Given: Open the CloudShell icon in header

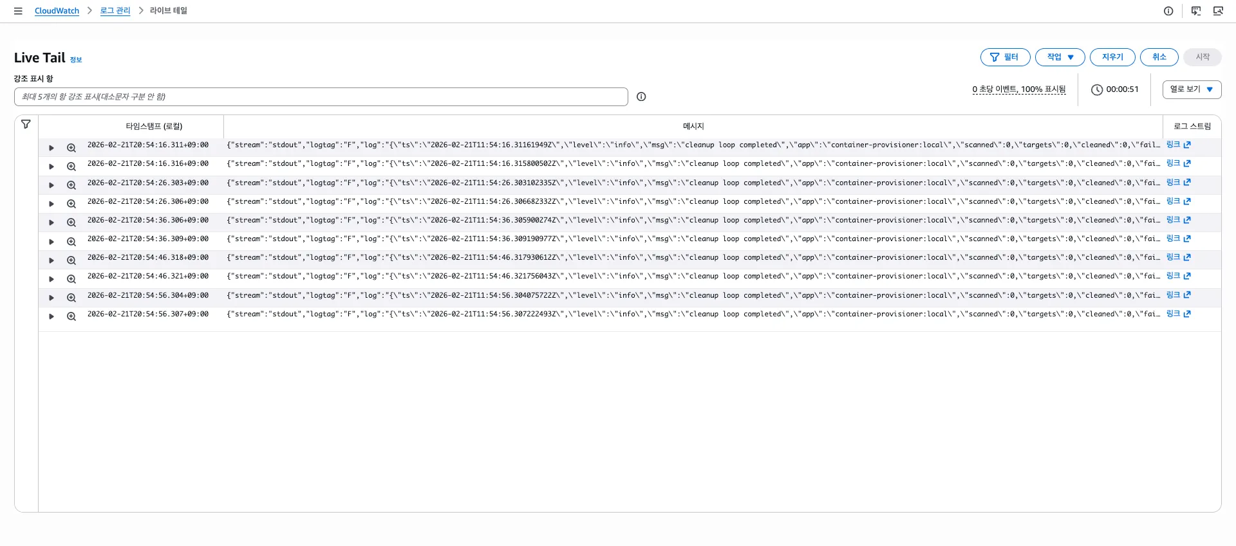Looking at the screenshot, I should 1196,11.
